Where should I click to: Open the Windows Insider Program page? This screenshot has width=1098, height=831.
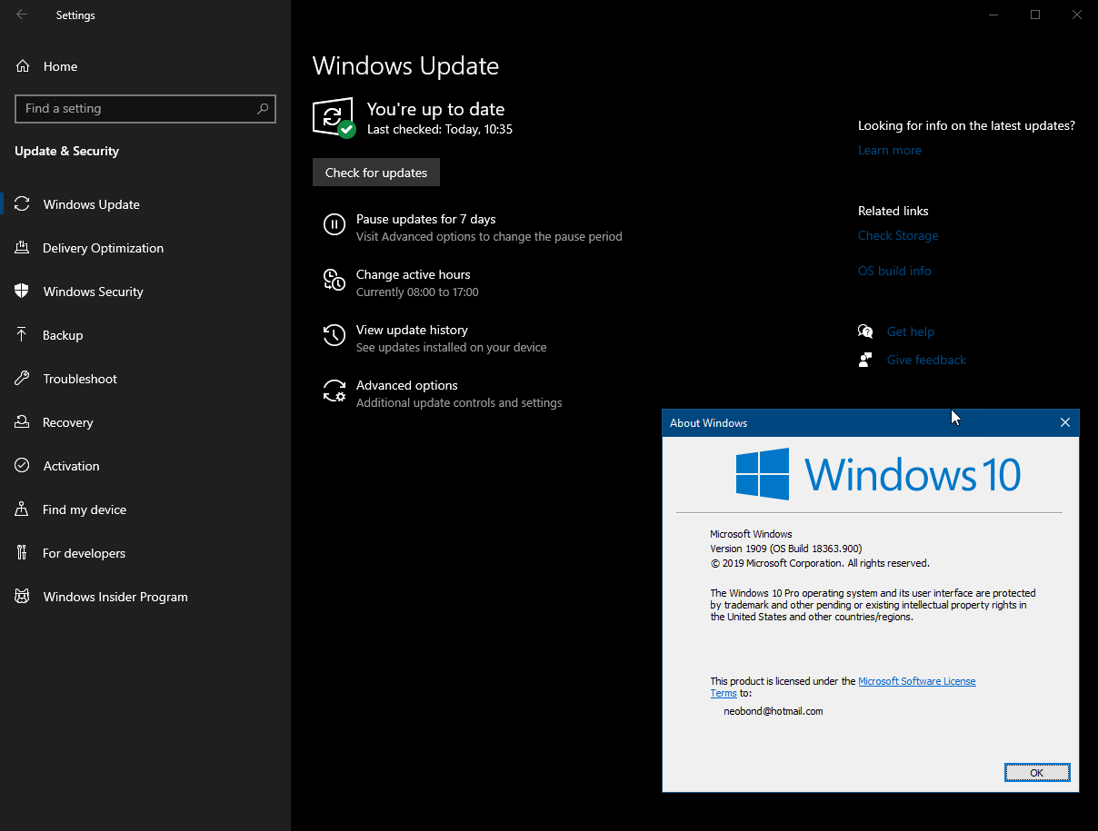point(113,596)
